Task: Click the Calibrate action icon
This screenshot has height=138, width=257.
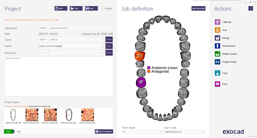Action: (x=217, y=22)
